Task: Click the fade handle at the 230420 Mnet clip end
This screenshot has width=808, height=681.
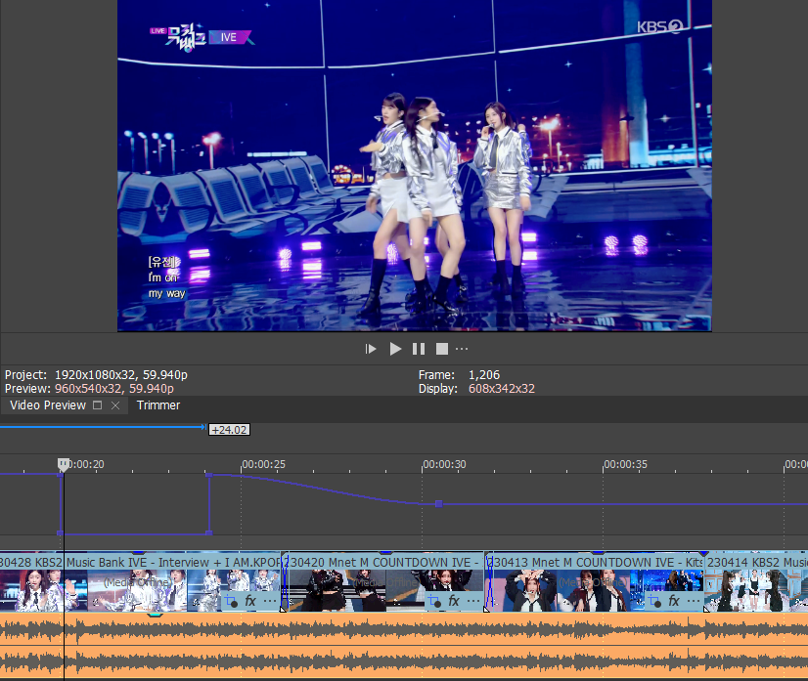Action: click(x=486, y=610)
